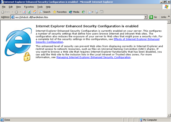Go to the Home page icon
Viewport: 171px width, 122px height.
pos(35,12)
